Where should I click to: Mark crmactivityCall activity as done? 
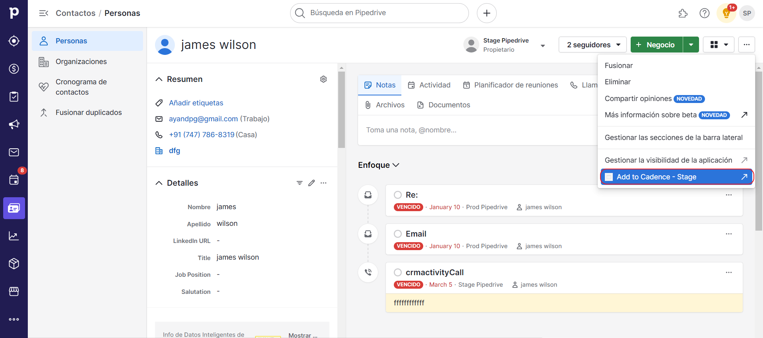tap(398, 272)
